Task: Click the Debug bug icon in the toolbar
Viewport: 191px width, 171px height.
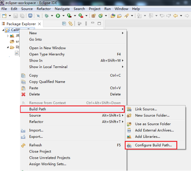Action: [47, 16]
